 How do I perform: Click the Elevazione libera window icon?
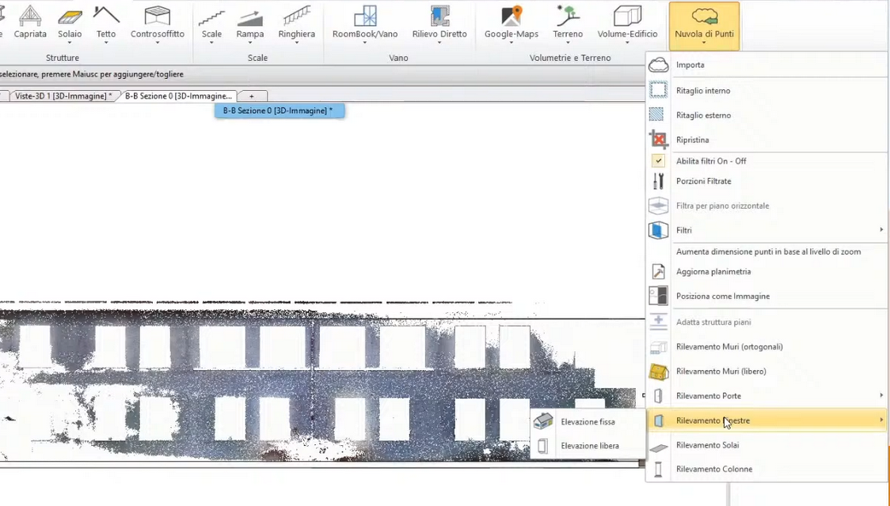542,446
